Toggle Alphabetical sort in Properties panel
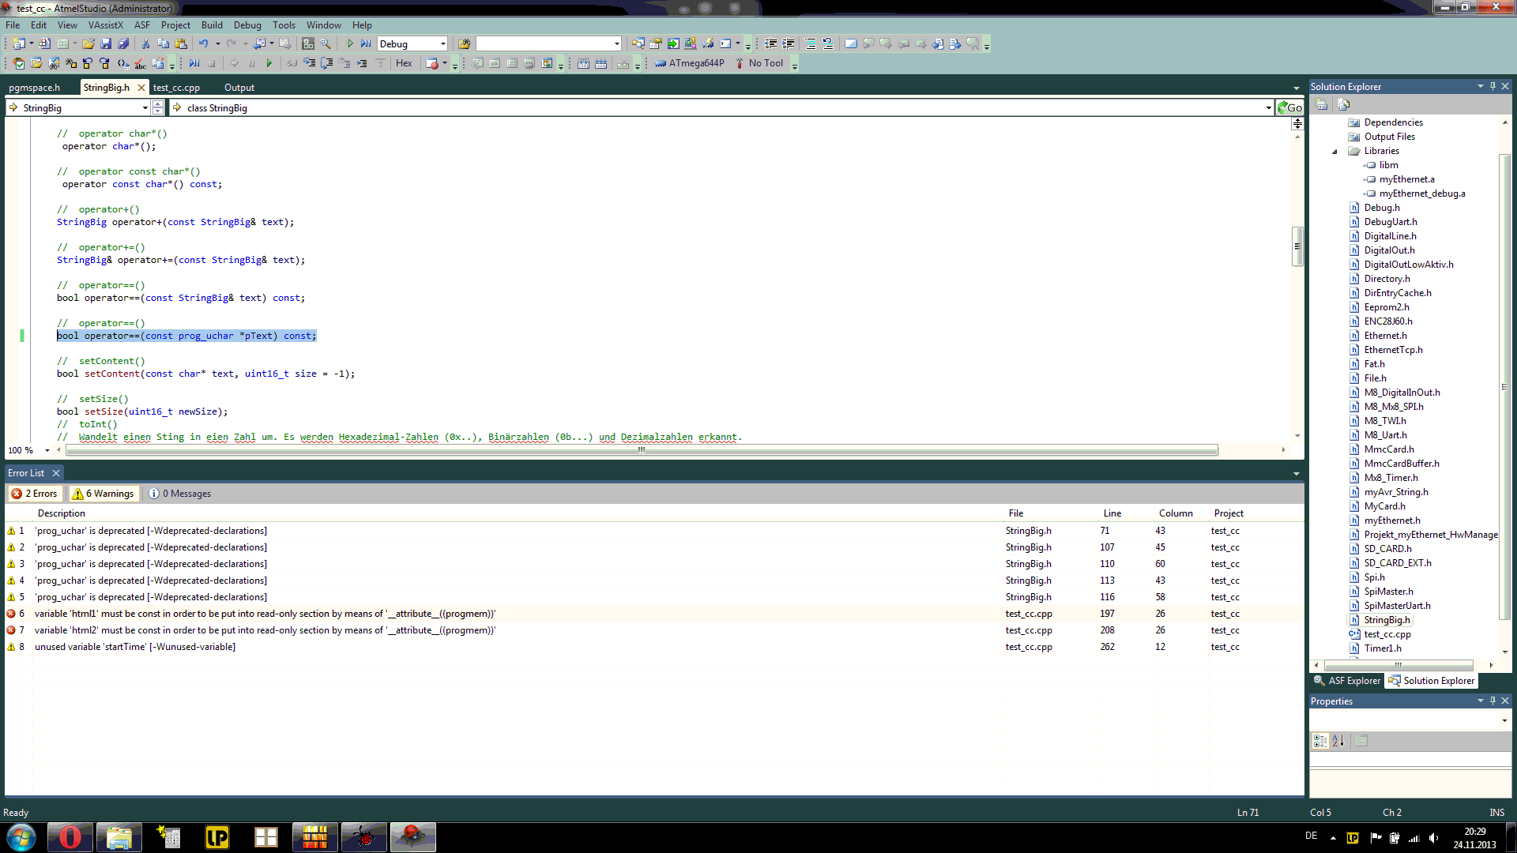 [x=1338, y=741]
